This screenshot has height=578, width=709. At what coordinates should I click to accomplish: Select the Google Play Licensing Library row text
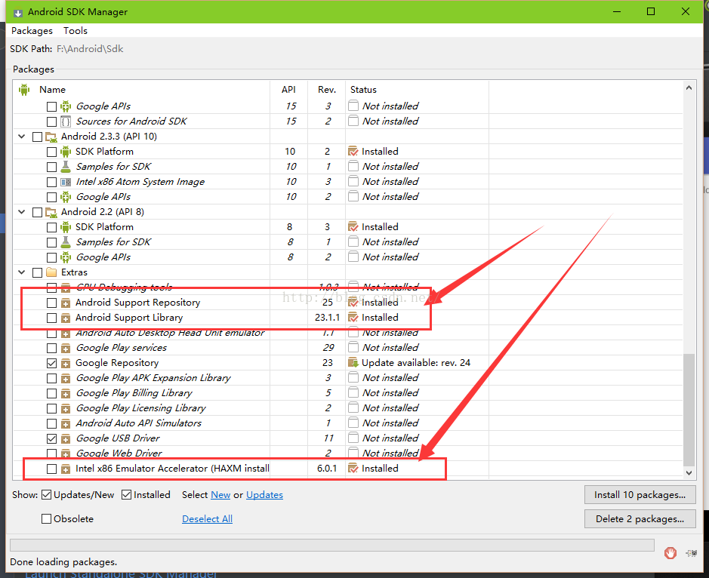click(x=140, y=408)
